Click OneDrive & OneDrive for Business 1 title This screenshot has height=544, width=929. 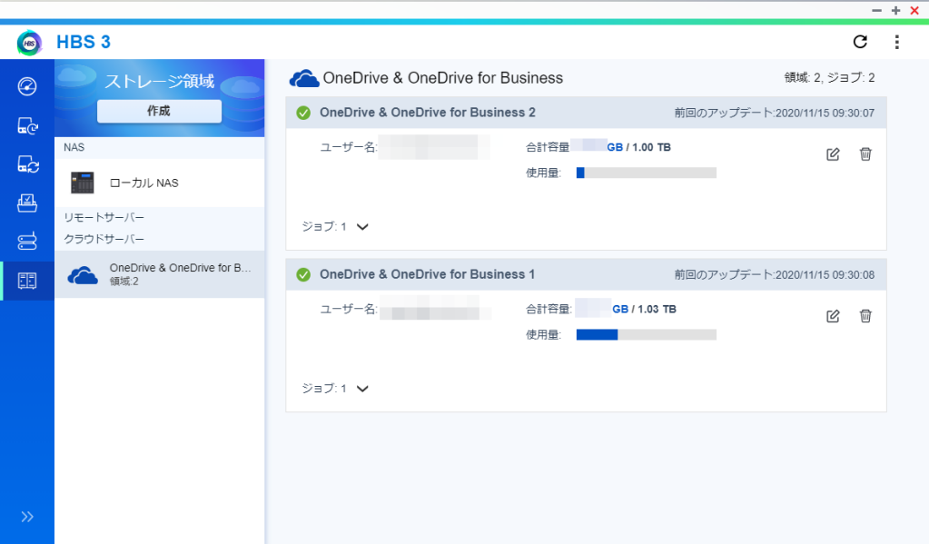point(427,274)
